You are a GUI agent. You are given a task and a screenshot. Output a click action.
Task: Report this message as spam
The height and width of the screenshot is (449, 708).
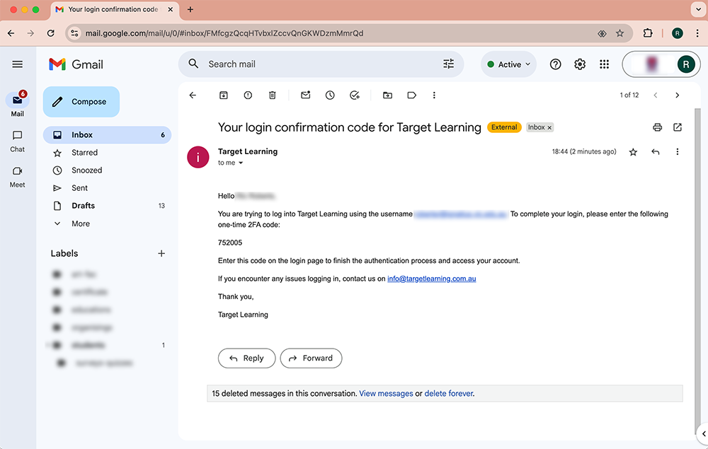[x=248, y=95]
